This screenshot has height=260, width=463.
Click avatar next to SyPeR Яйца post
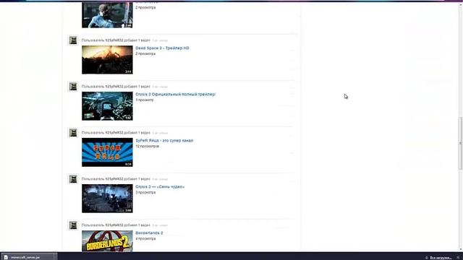point(73,133)
